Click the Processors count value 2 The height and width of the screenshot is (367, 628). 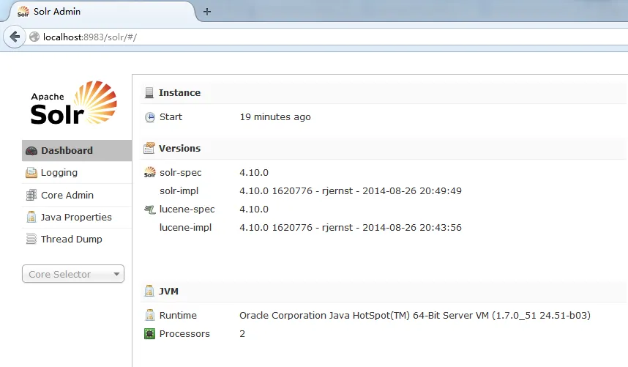coord(242,334)
